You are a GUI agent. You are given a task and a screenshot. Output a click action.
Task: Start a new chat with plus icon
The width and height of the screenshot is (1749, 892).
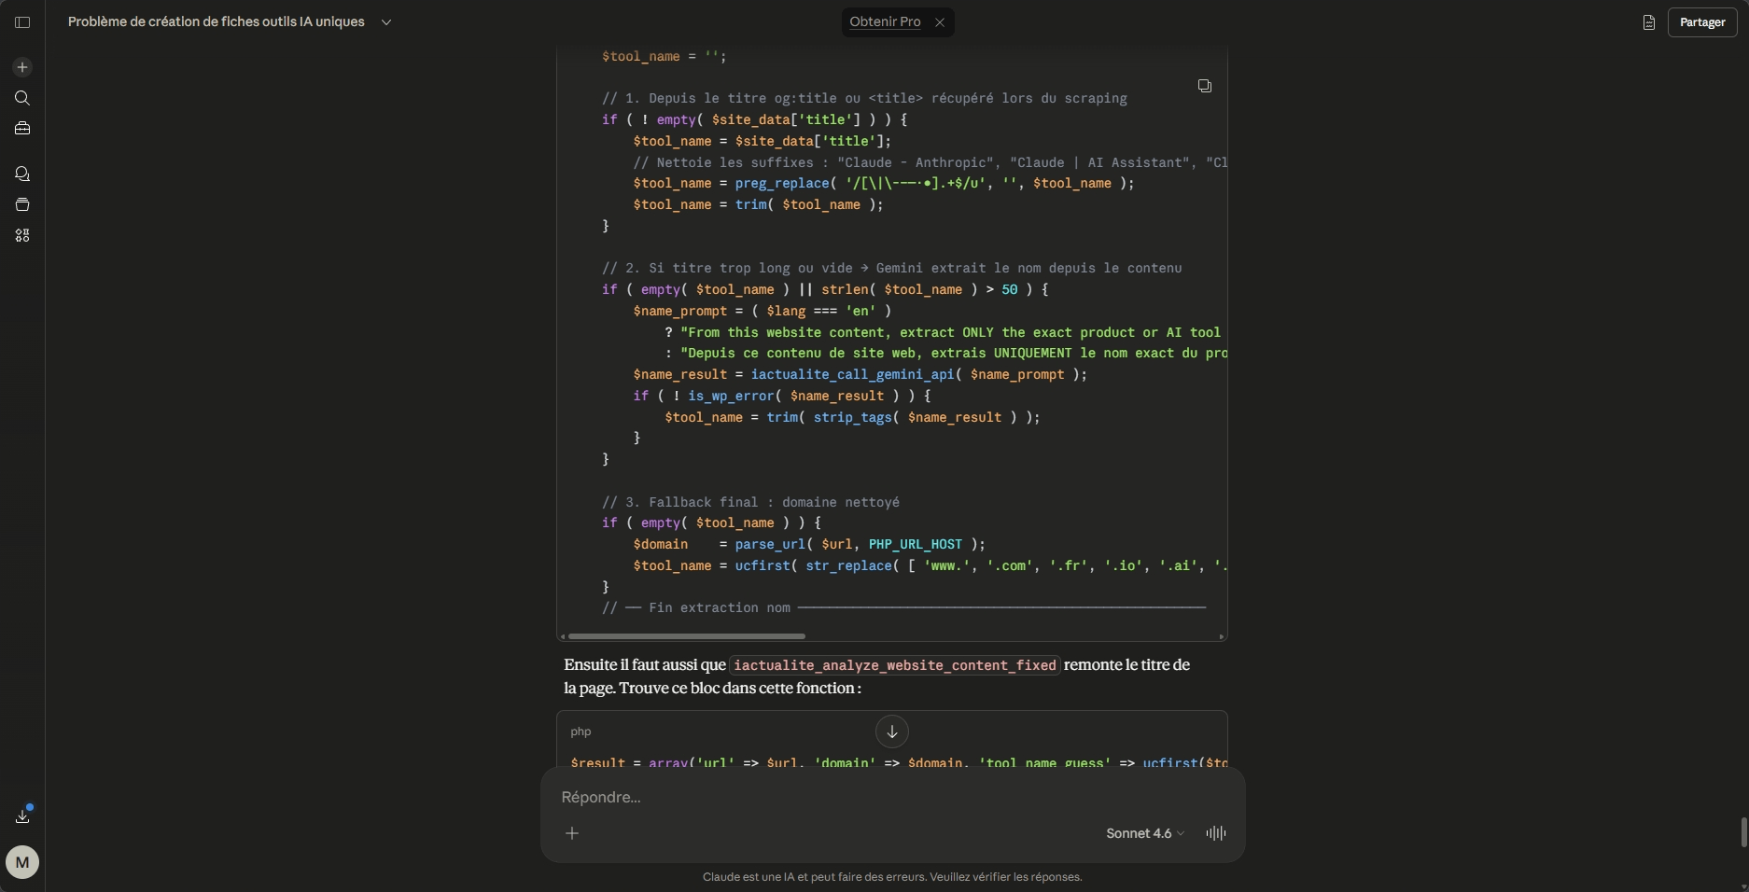(x=22, y=67)
